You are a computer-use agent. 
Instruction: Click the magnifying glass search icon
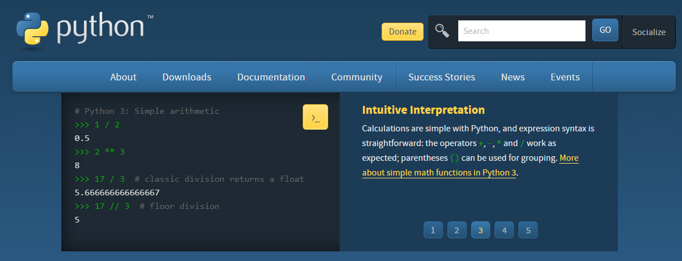coord(442,31)
